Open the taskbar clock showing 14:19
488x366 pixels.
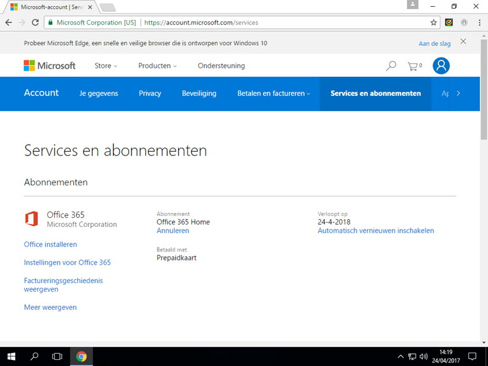click(446, 357)
